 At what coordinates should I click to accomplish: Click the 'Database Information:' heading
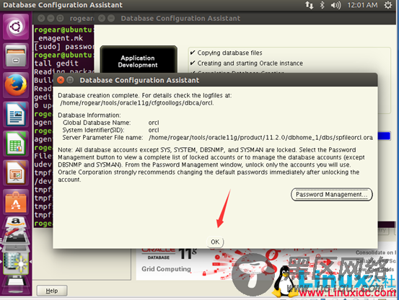click(x=89, y=115)
